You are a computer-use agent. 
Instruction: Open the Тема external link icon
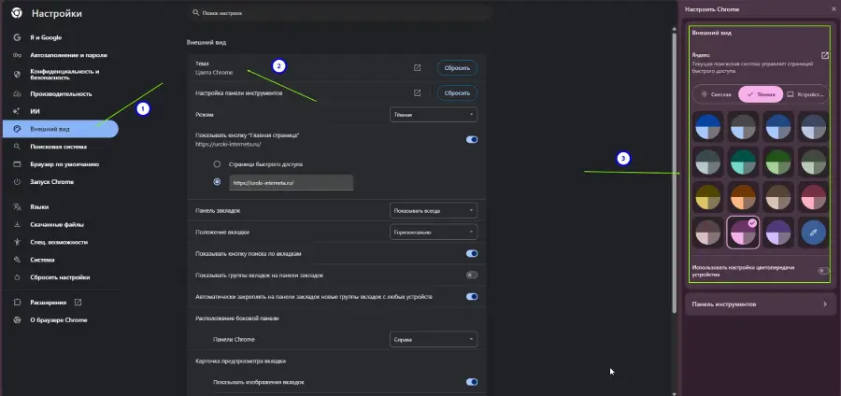(x=418, y=68)
